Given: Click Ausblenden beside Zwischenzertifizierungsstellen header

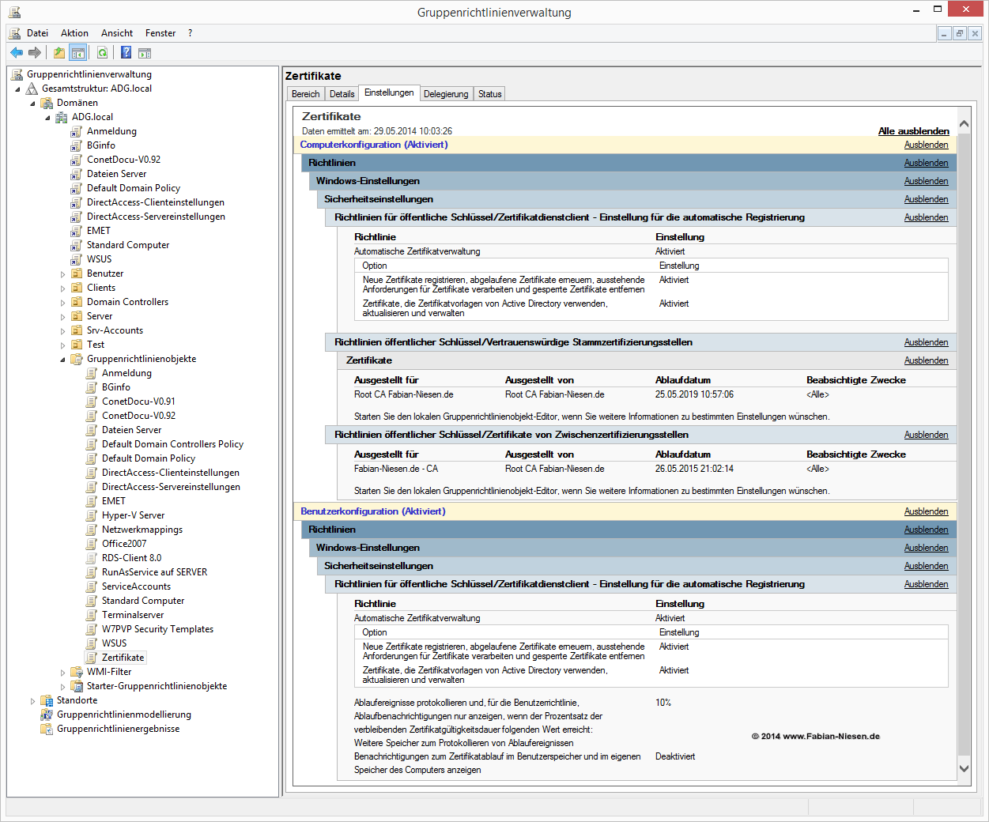Looking at the screenshot, I should pyautogui.click(x=926, y=435).
